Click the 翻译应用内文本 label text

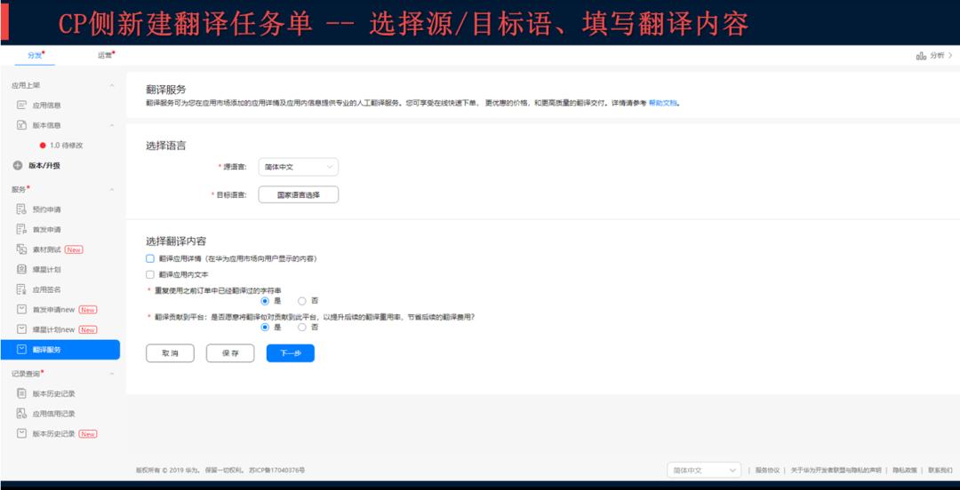[184, 274]
